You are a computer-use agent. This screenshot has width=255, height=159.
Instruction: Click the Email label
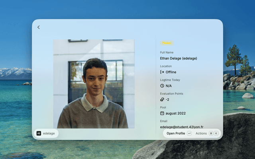point(164,121)
